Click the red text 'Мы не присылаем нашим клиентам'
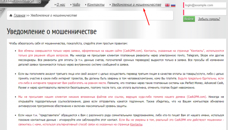This screenshot has height=130, width=228. [42, 97]
